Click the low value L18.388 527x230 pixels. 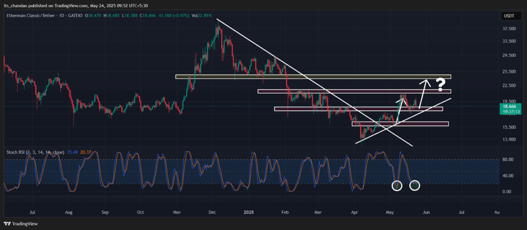(130, 16)
